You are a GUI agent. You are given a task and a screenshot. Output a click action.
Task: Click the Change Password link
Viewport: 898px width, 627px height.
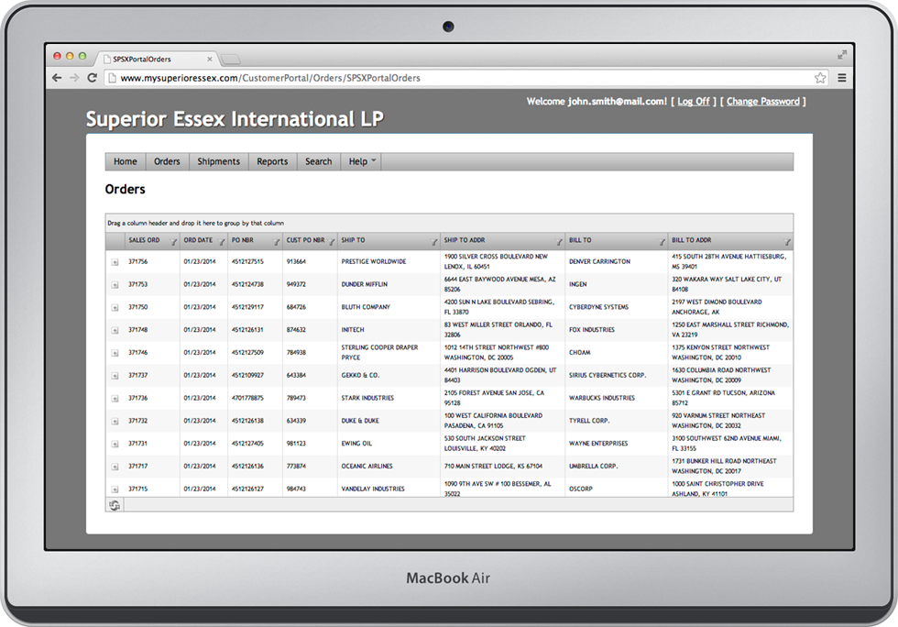pos(762,102)
